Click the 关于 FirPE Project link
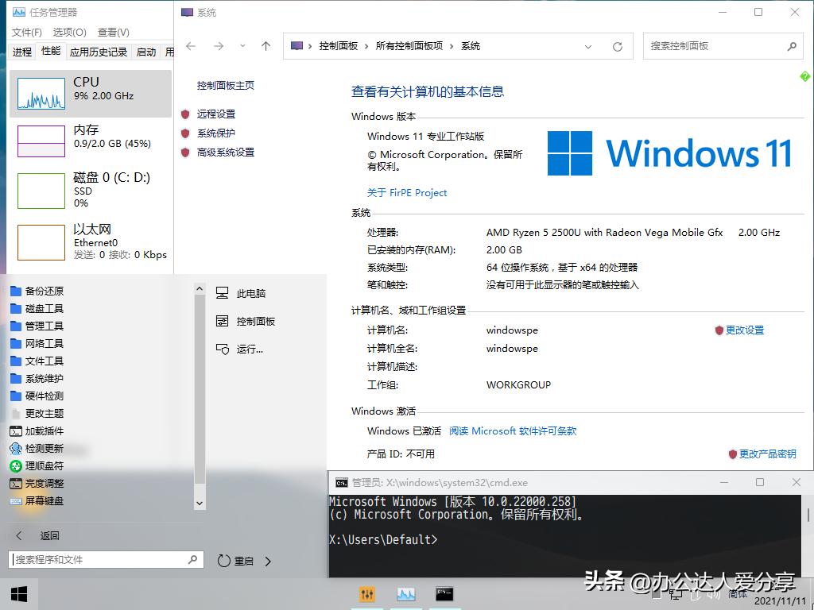Image resolution: width=814 pixels, height=610 pixels. click(408, 192)
